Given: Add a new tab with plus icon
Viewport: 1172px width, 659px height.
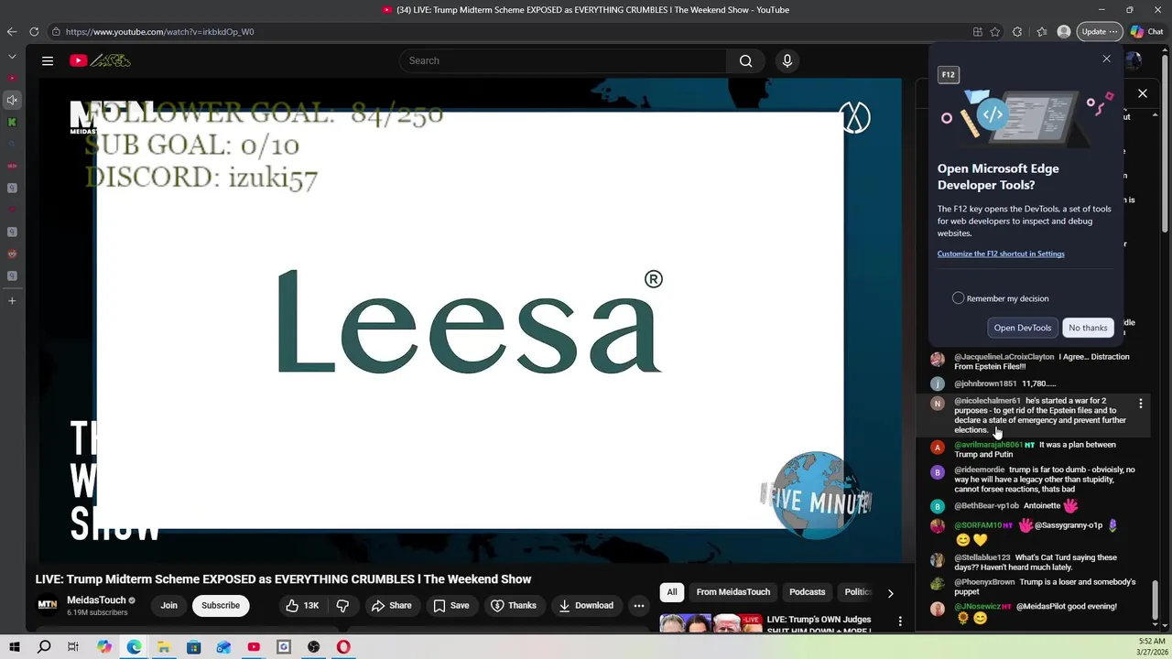Looking at the screenshot, I should (12, 300).
